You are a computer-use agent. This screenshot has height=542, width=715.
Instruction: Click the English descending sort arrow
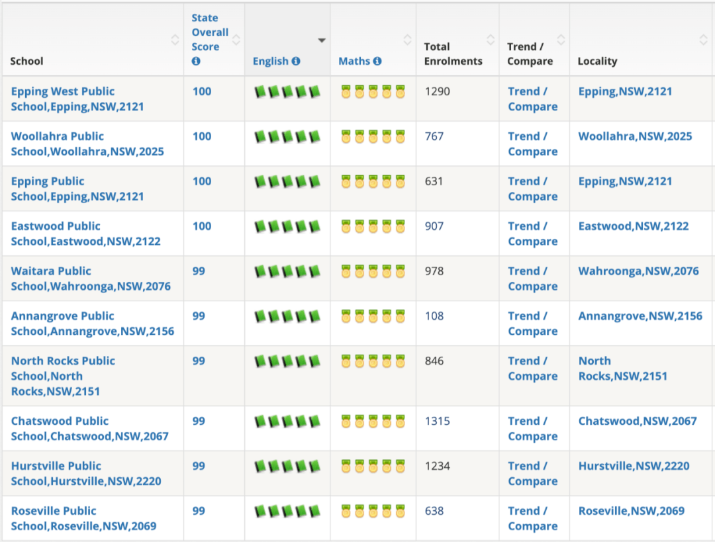pyautogui.click(x=322, y=40)
